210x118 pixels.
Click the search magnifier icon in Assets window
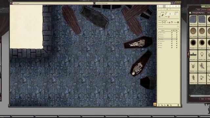(190, 95)
